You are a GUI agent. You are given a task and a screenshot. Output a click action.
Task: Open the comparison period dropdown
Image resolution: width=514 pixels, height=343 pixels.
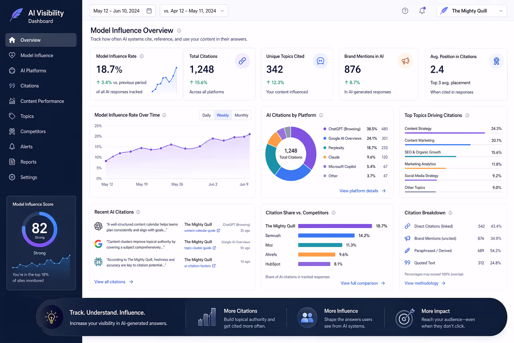(194, 11)
